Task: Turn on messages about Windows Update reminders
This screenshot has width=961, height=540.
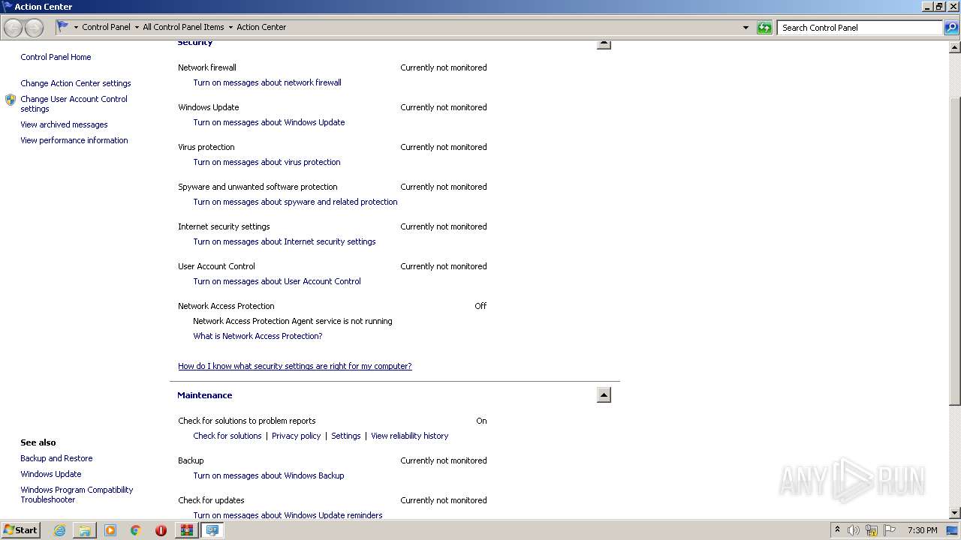Action: point(288,515)
